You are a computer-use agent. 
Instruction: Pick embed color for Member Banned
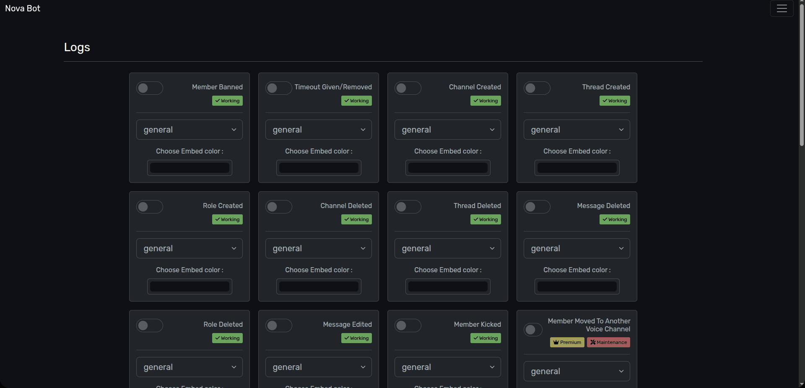coord(190,168)
